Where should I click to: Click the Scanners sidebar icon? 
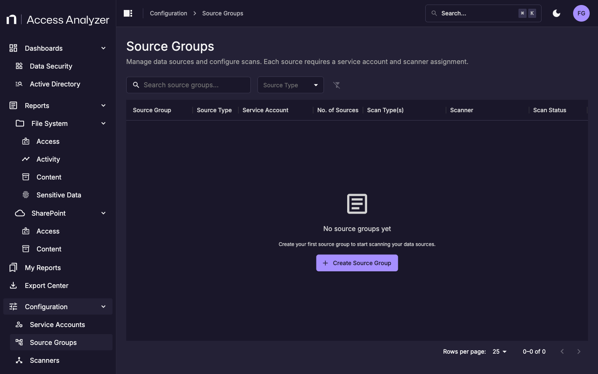19,361
